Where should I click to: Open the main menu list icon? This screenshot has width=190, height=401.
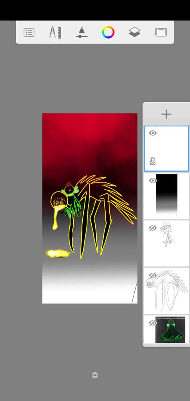[x=29, y=33]
